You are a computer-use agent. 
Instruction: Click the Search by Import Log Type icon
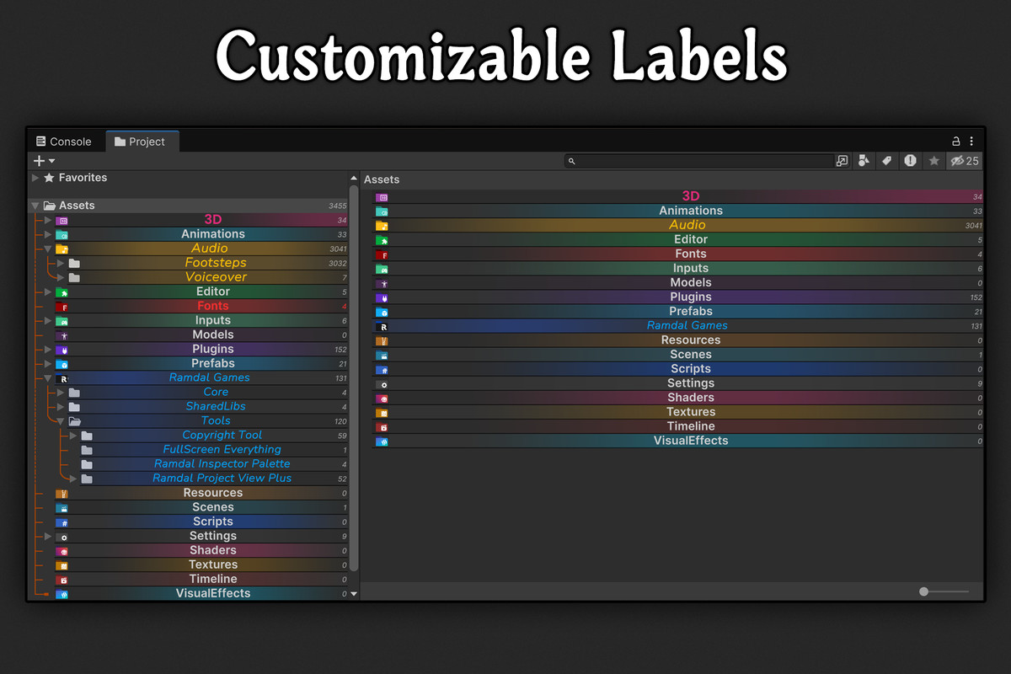[x=910, y=161]
